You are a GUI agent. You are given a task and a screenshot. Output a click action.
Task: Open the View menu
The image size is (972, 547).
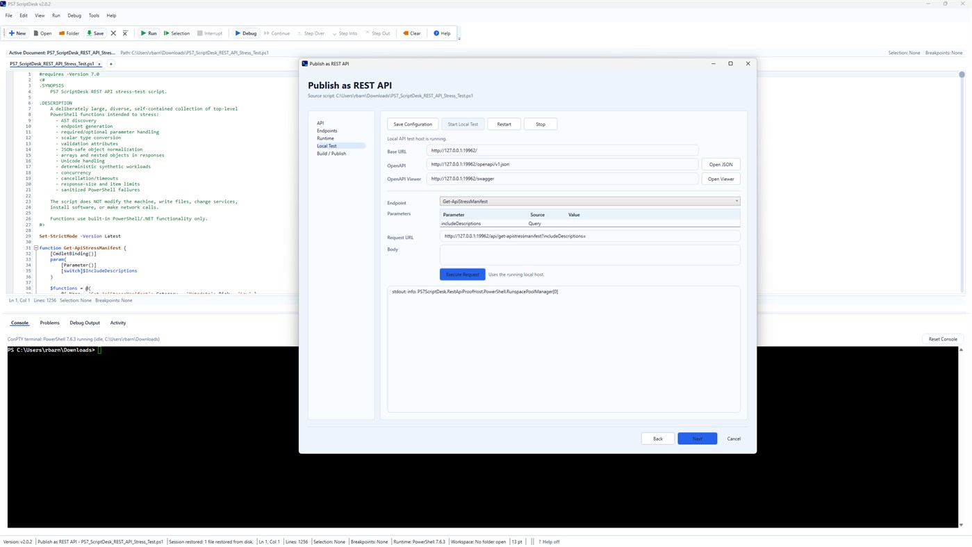coord(40,15)
